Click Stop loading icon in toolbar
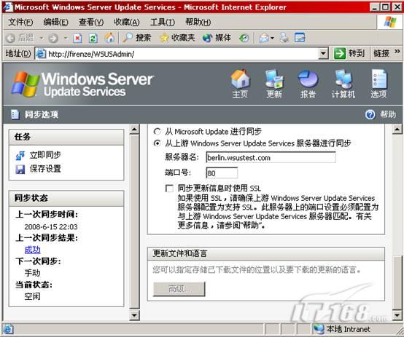 (x=77, y=39)
